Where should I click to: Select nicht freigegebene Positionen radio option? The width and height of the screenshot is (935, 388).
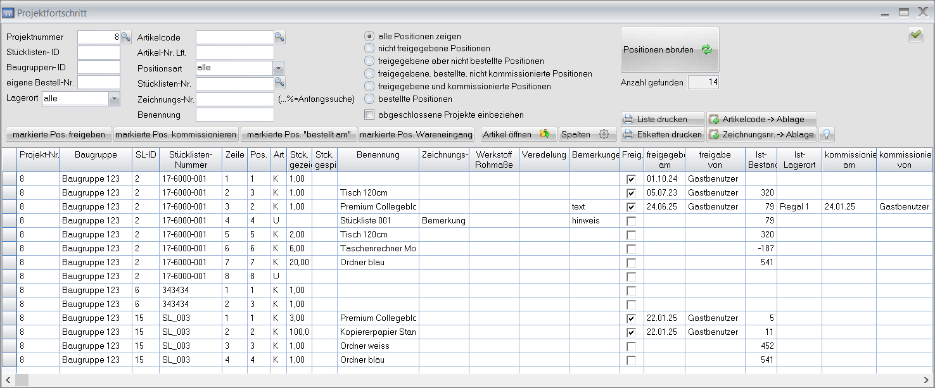[370, 49]
